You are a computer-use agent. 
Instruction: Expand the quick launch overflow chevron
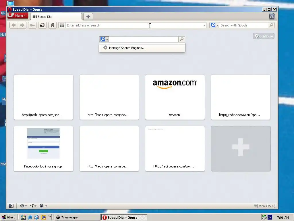pos(49,216)
